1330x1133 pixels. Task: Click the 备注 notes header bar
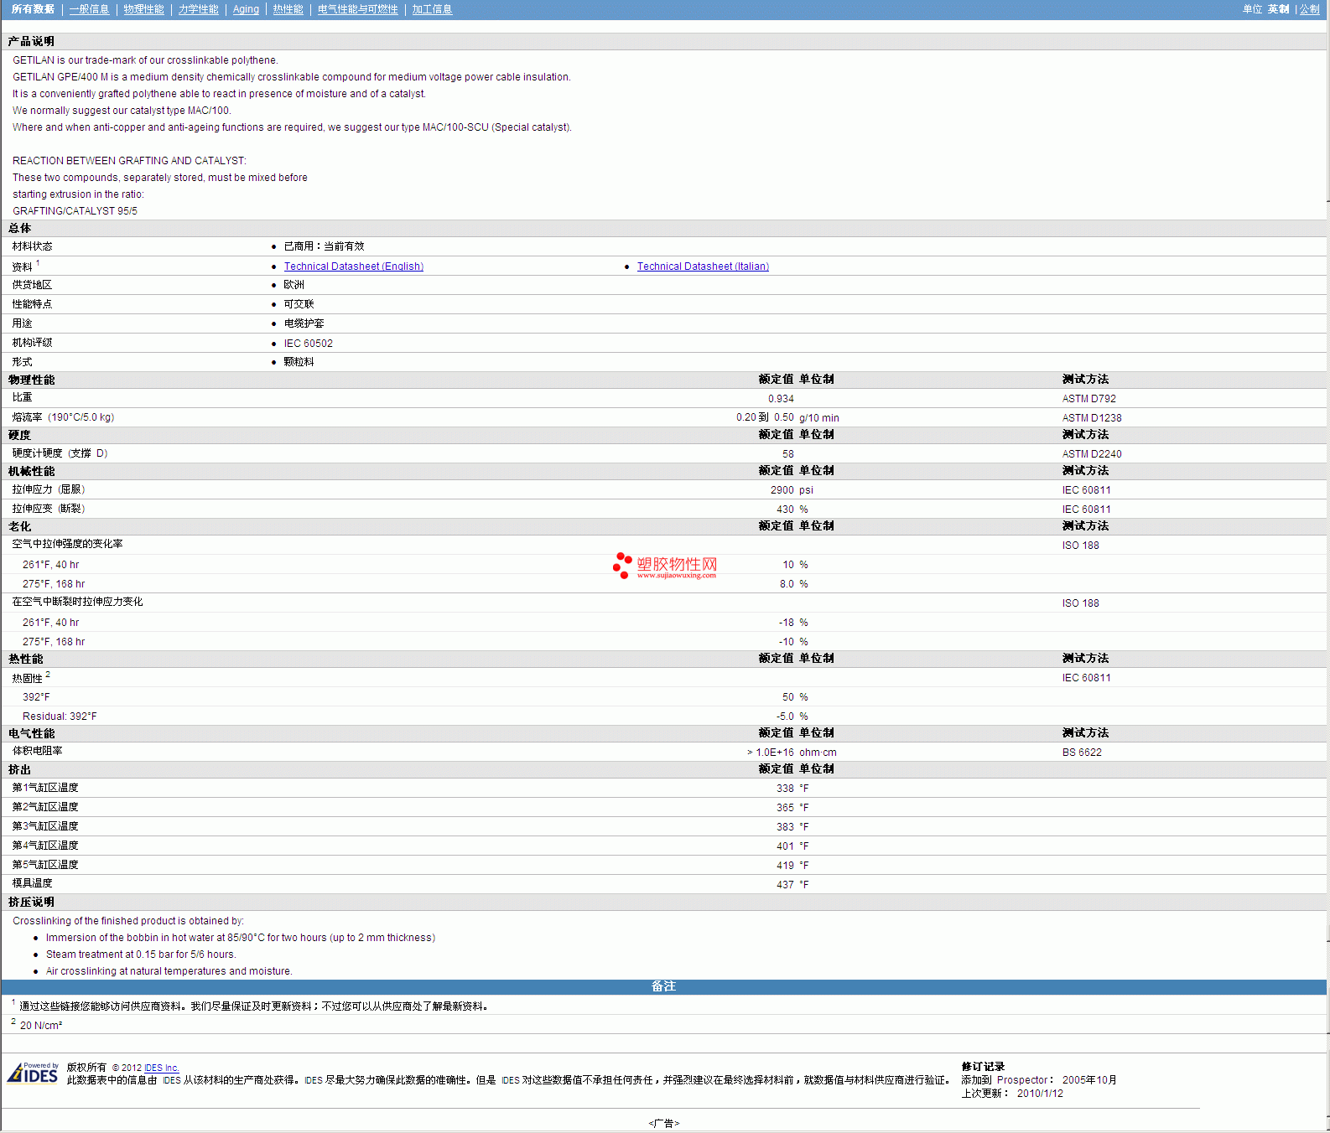(x=663, y=986)
